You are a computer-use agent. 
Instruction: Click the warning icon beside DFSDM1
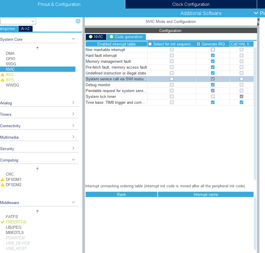[3, 180]
